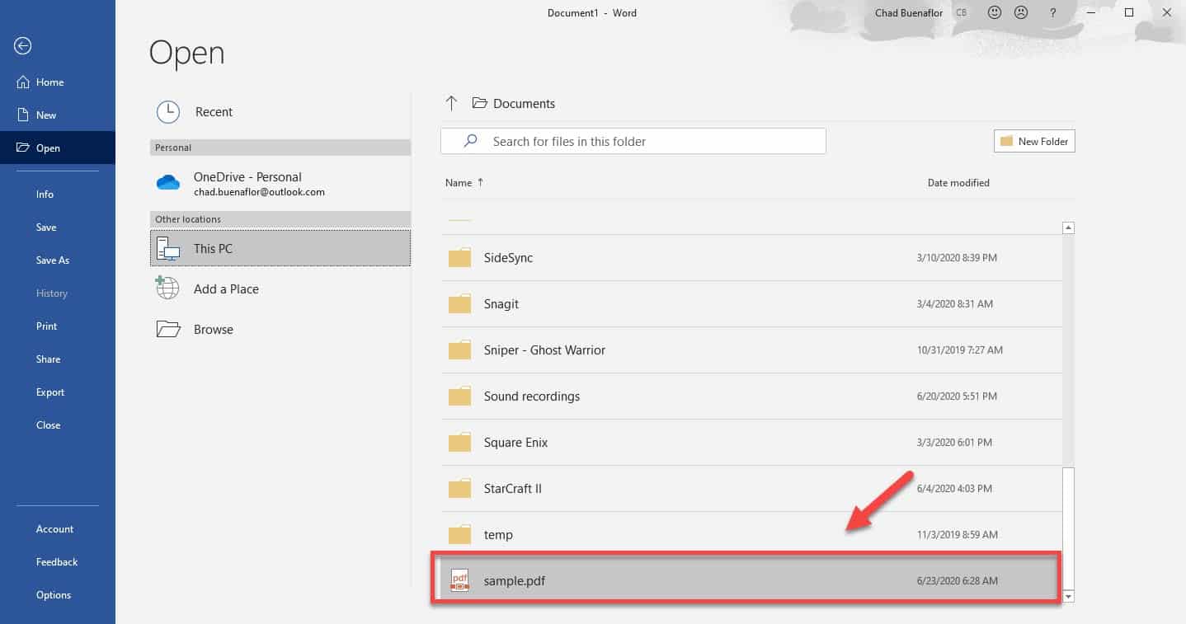Click the StarCraft II folder icon
Viewport: 1186px width, 624px height.
point(459,489)
